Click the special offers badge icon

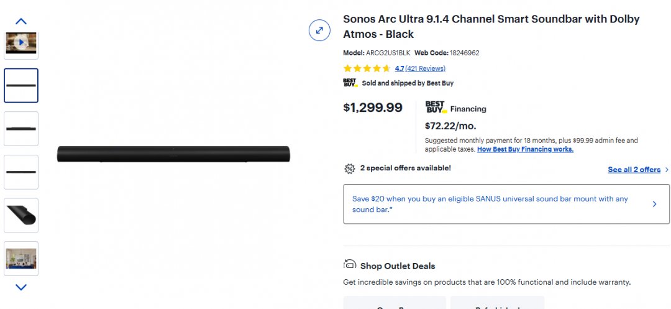coord(350,168)
